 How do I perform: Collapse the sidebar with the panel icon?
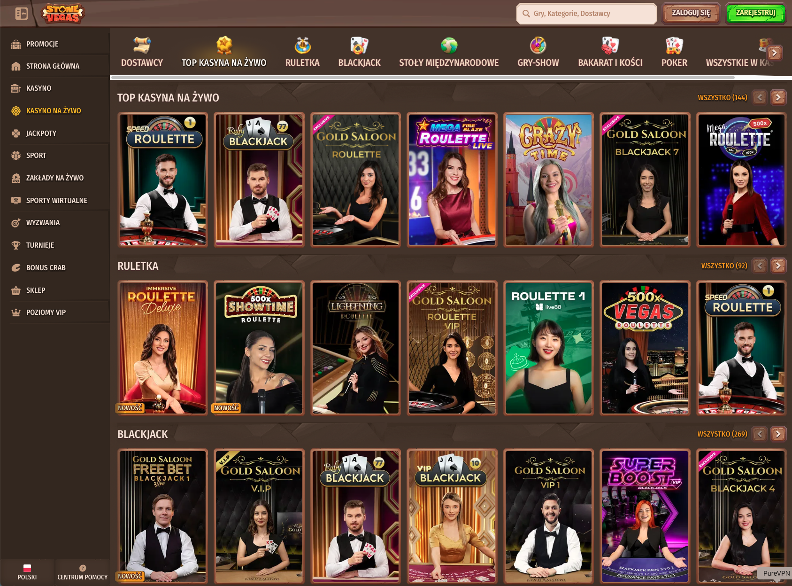click(x=21, y=14)
